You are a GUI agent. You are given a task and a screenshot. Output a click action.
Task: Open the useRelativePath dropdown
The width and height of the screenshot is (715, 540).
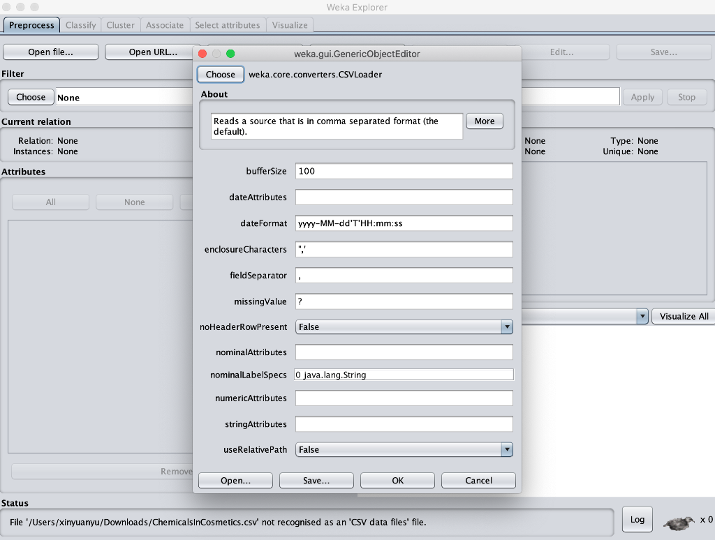click(x=404, y=449)
